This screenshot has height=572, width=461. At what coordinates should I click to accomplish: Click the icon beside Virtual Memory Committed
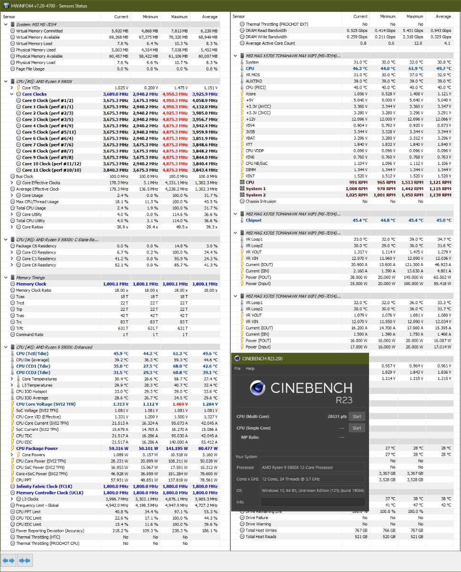tap(12, 31)
